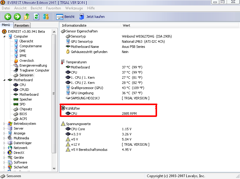Select the SAMSUNG HD321KJ row

tap(108, 98)
